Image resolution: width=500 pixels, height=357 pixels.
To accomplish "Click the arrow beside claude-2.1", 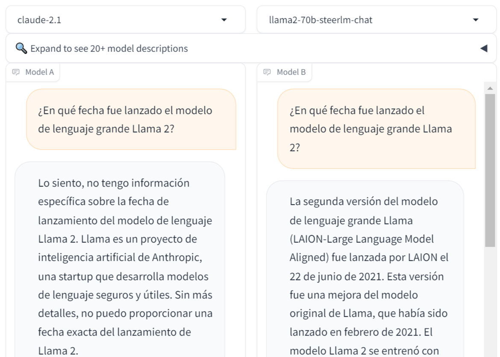I will [x=224, y=20].
